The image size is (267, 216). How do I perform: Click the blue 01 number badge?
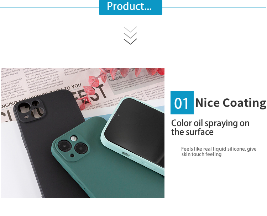[x=182, y=103]
